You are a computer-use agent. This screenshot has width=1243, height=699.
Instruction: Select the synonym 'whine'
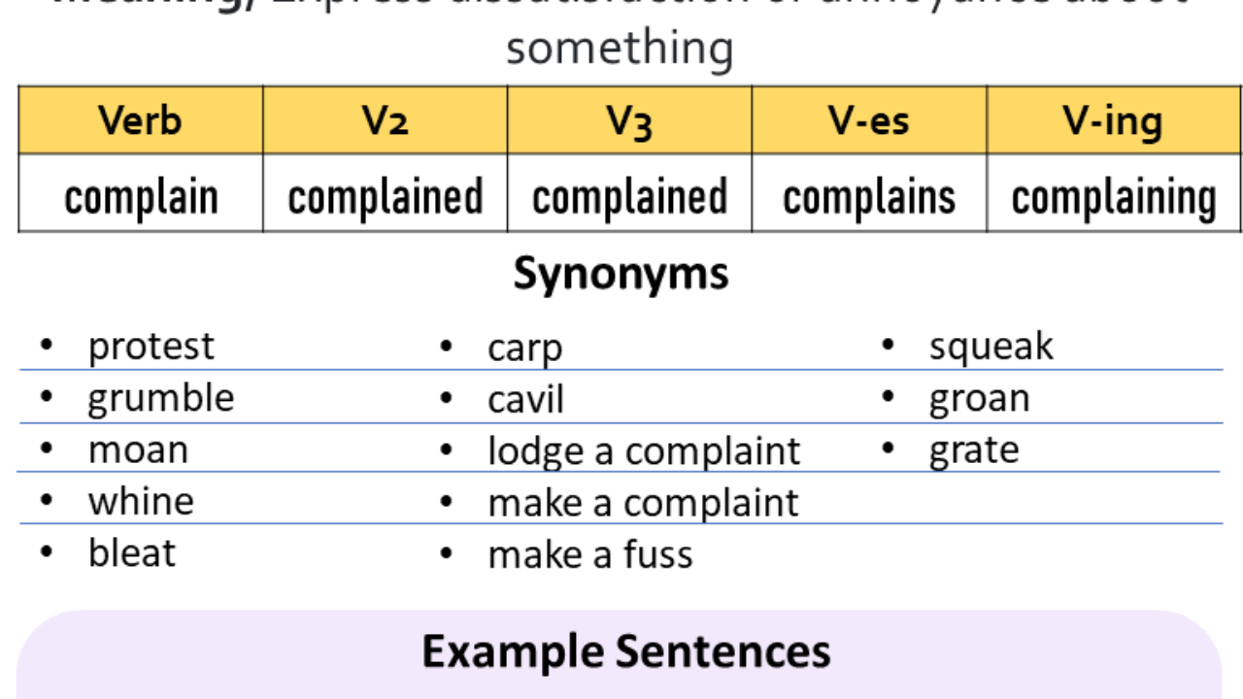tap(141, 501)
